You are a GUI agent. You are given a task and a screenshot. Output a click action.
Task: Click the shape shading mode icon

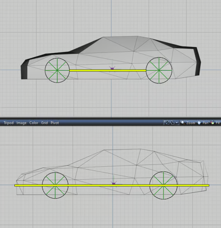click(x=172, y=123)
